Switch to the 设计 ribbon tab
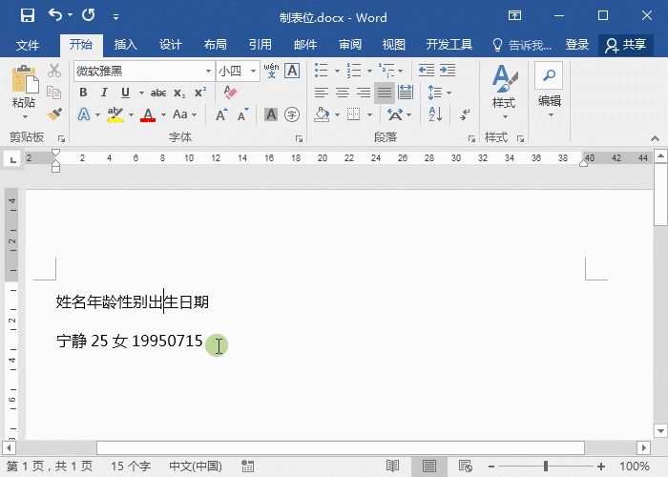 click(x=171, y=45)
